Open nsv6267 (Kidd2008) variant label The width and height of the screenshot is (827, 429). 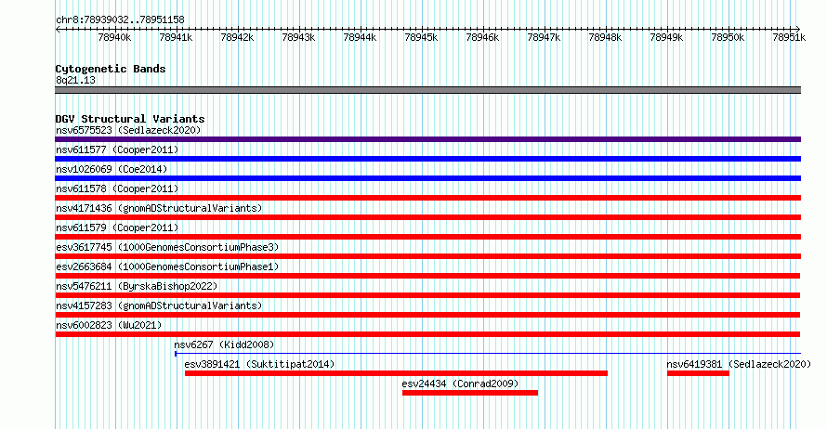(x=224, y=344)
